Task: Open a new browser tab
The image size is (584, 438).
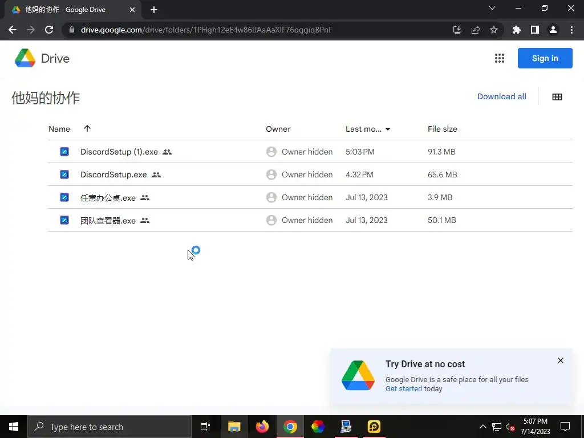Action: coord(154,10)
